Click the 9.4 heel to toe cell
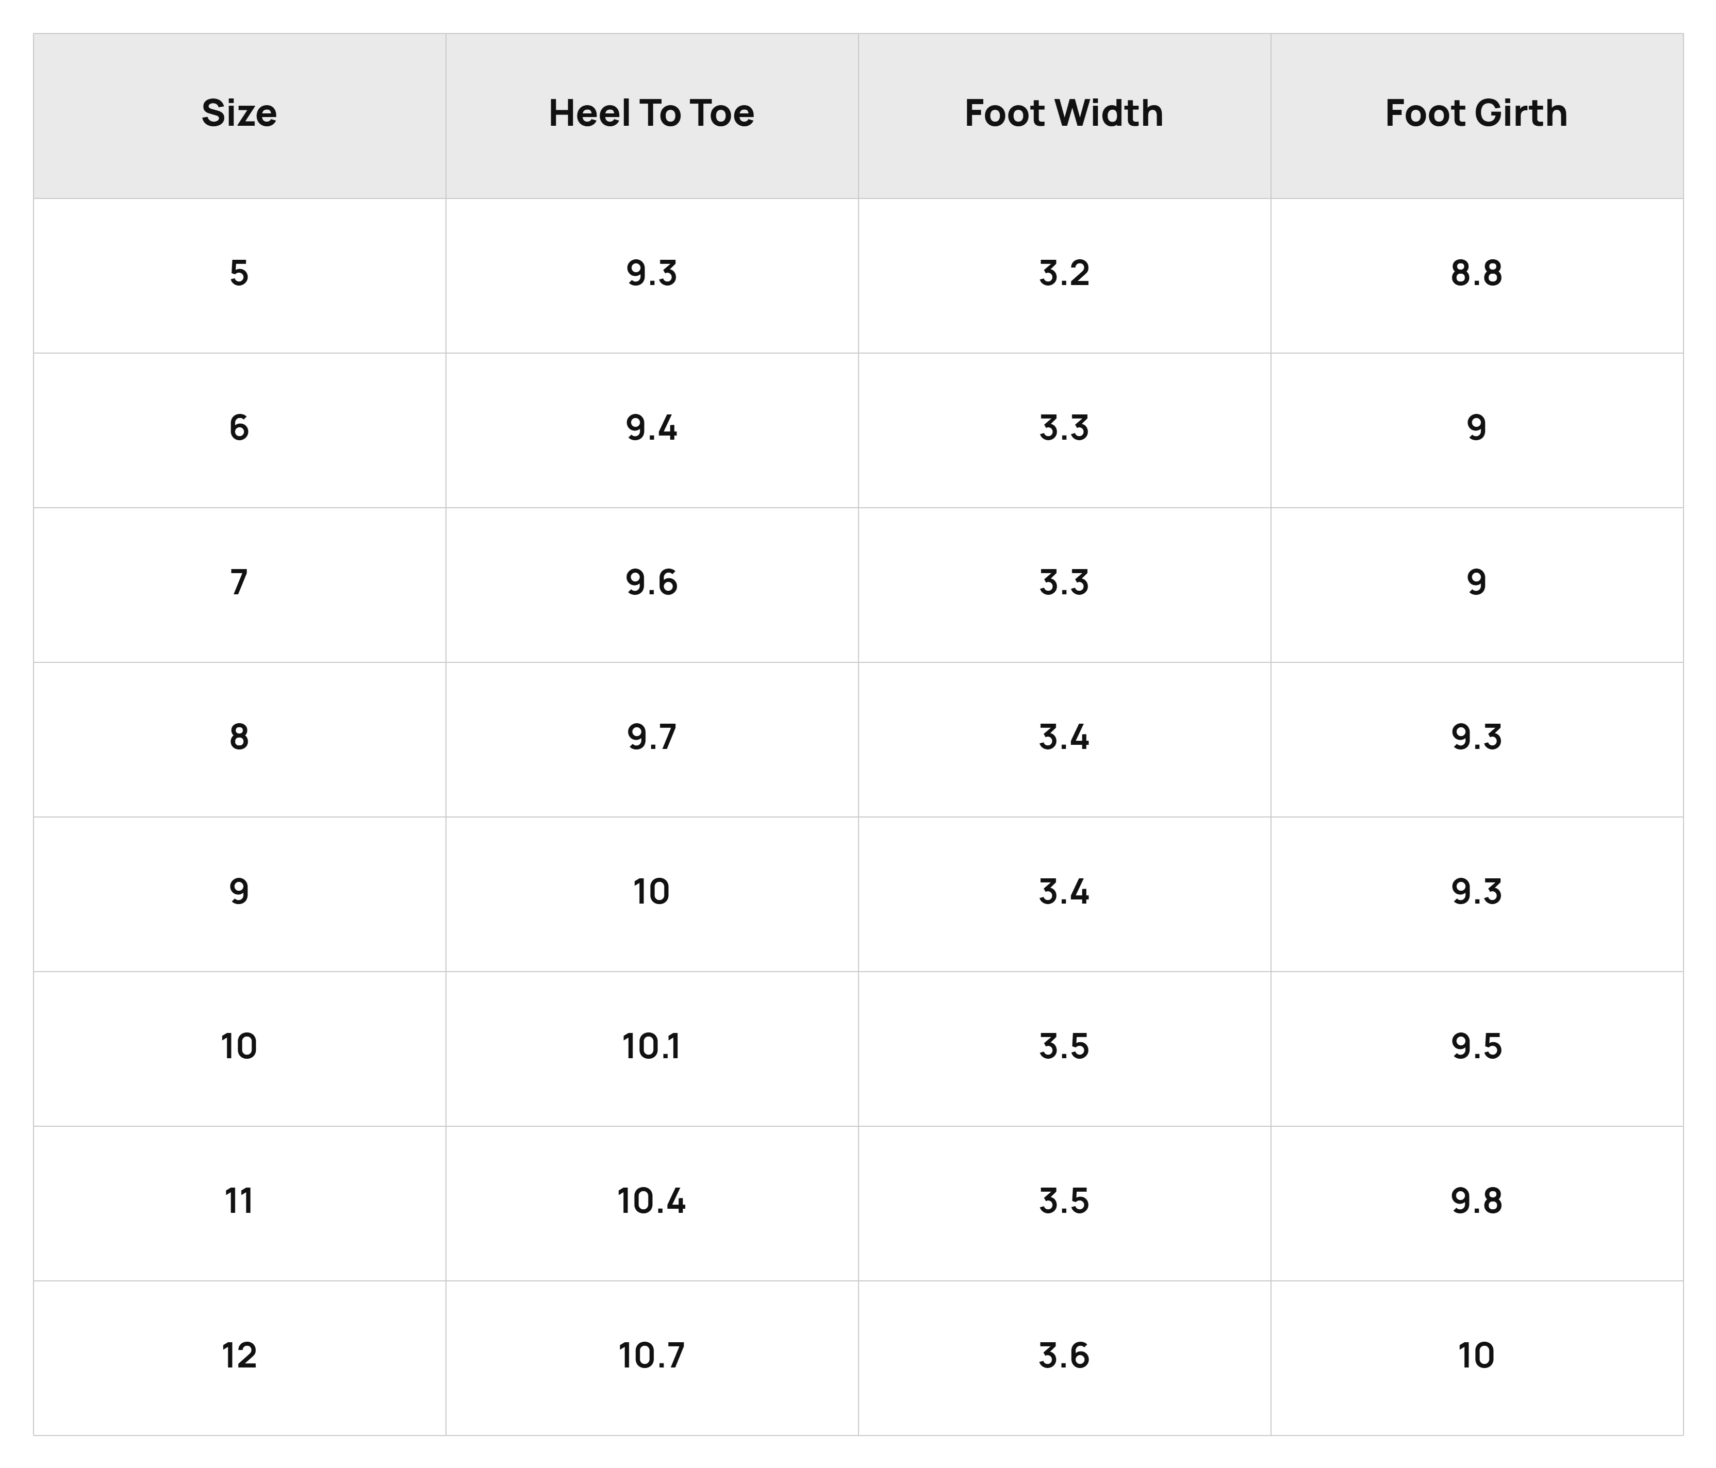This screenshot has width=1716, height=1468. click(x=652, y=428)
